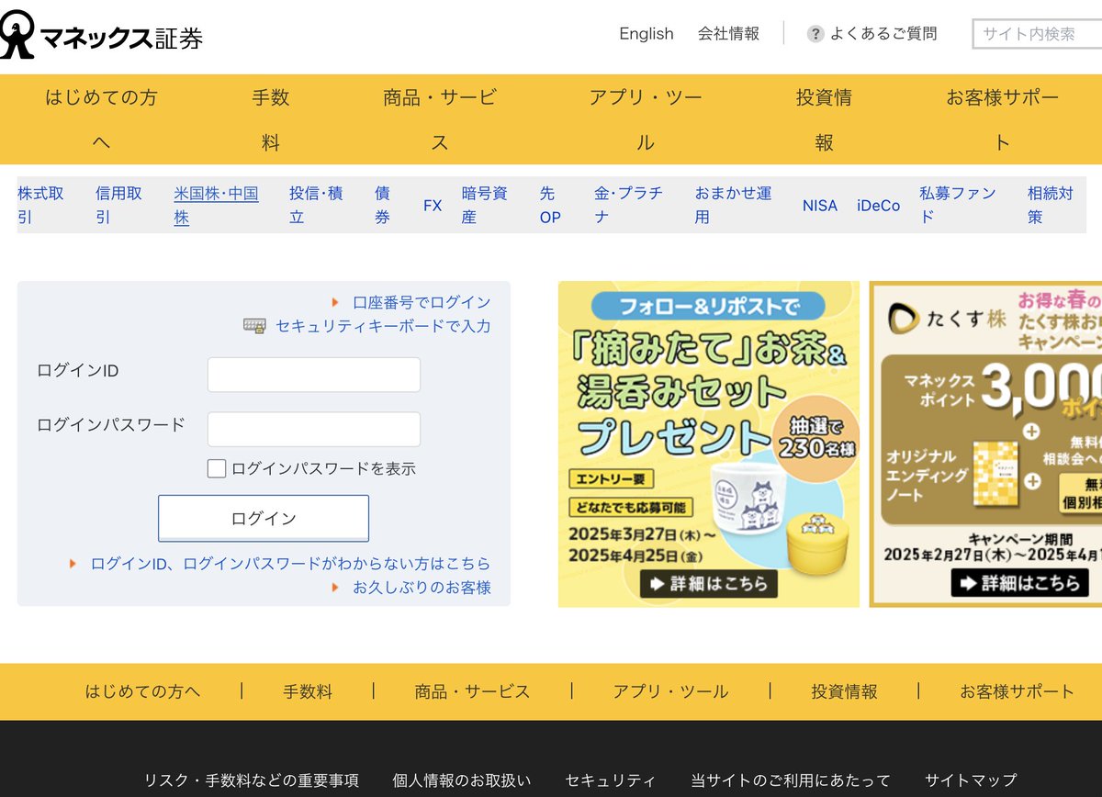Open the 手数料 menu in yellow header
The width and height of the screenshot is (1102, 797).
point(270,119)
